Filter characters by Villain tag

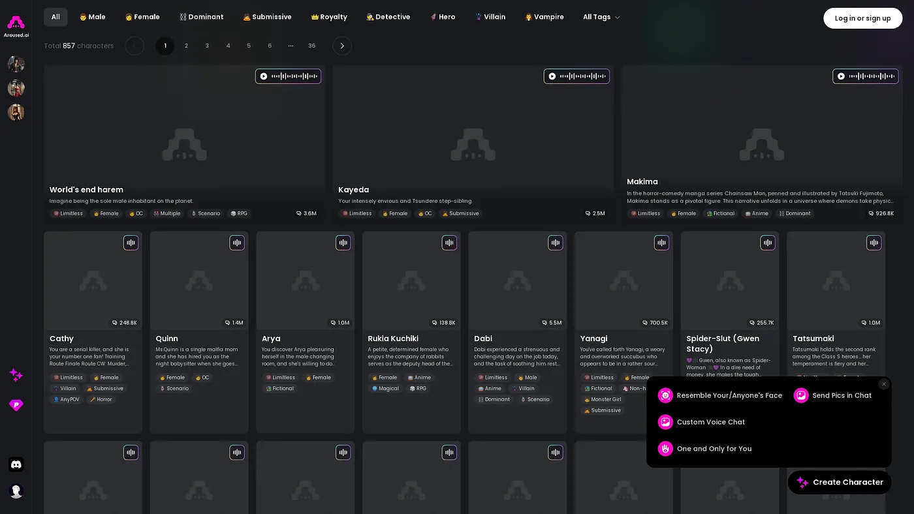(490, 17)
